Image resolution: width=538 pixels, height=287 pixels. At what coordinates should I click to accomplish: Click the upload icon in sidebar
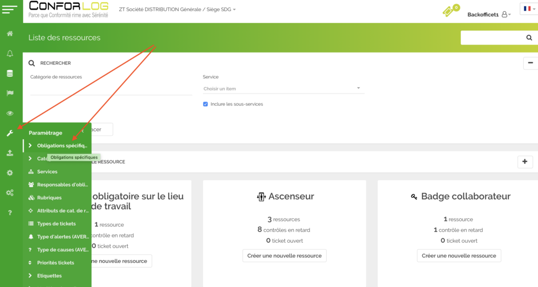pos(9,153)
